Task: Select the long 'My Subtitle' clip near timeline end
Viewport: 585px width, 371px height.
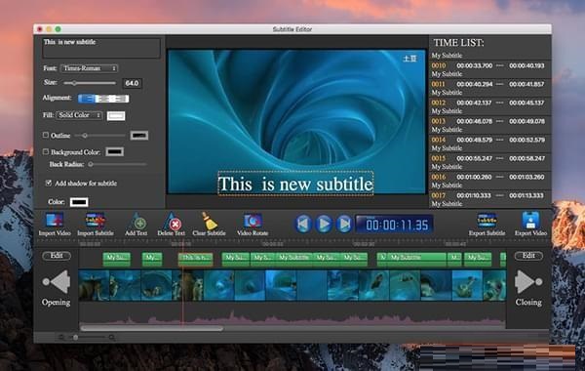Action: (416, 260)
